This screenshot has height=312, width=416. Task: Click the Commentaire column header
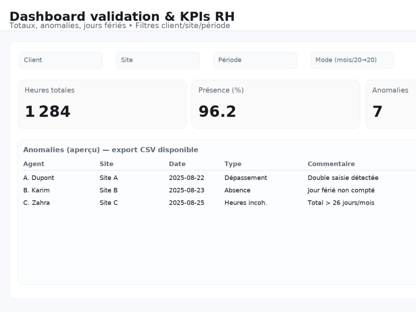(331, 164)
